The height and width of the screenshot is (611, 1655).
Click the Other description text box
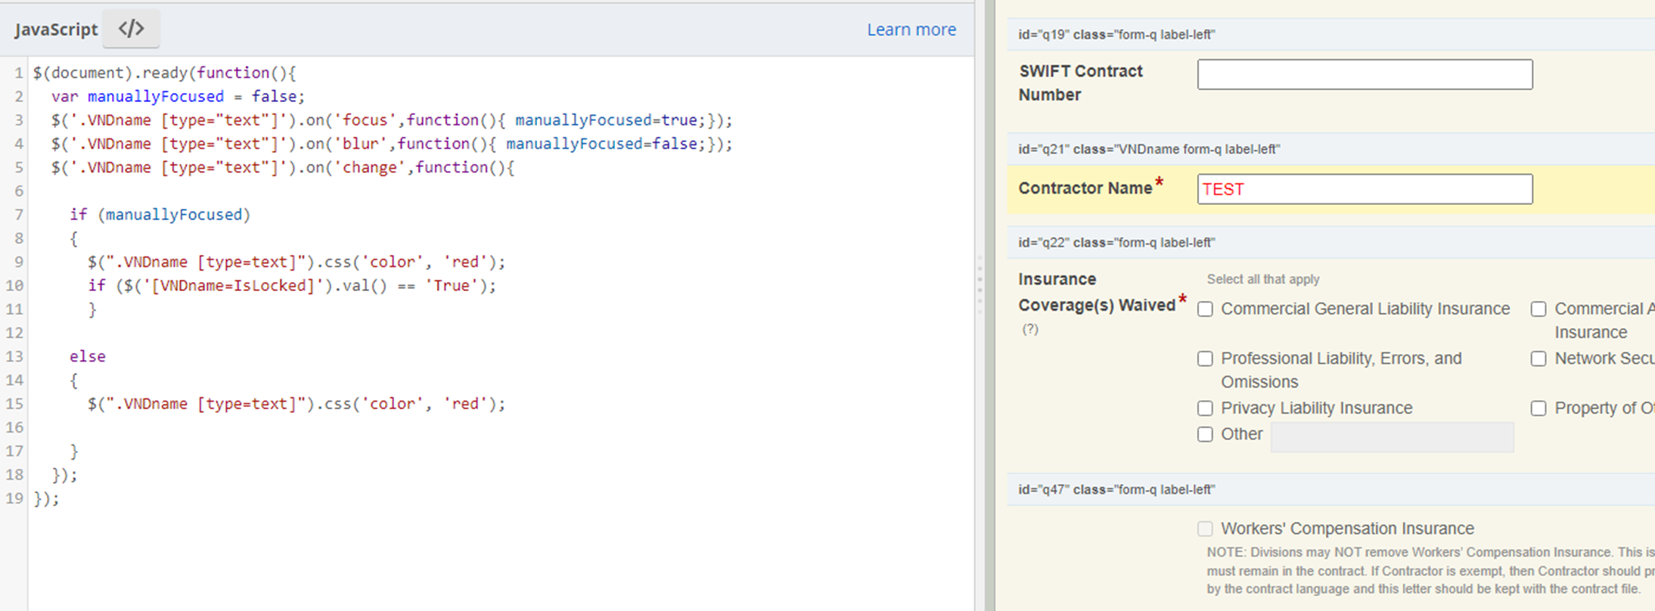pyautogui.click(x=1391, y=437)
